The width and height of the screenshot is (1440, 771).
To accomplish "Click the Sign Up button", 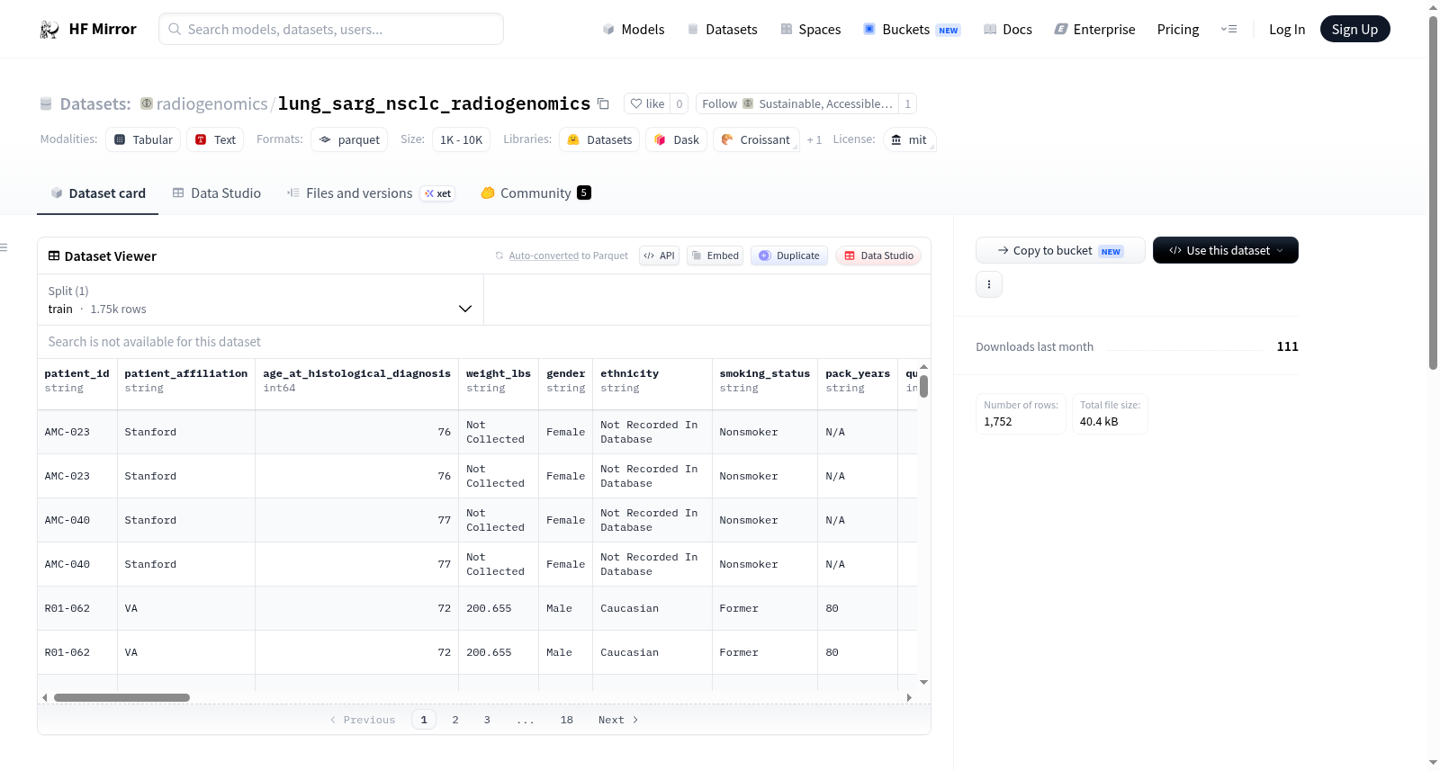I will point(1354,29).
